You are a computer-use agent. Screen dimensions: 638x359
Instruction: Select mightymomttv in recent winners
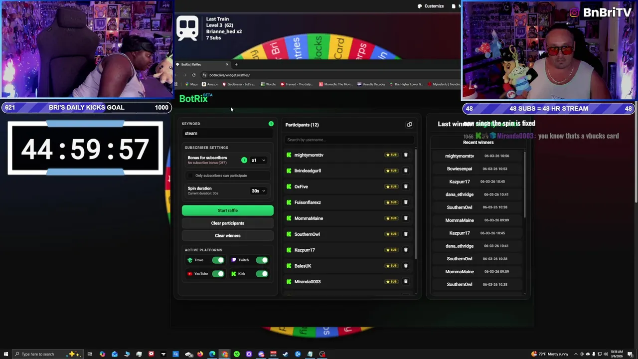click(460, 156)
